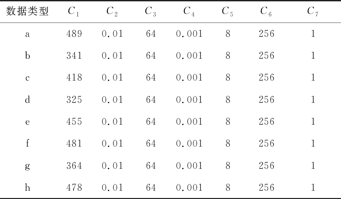The height and width of the screenshot is (199, 341).
Task: Click the C4 column header
Action: [x=189, y=12]
